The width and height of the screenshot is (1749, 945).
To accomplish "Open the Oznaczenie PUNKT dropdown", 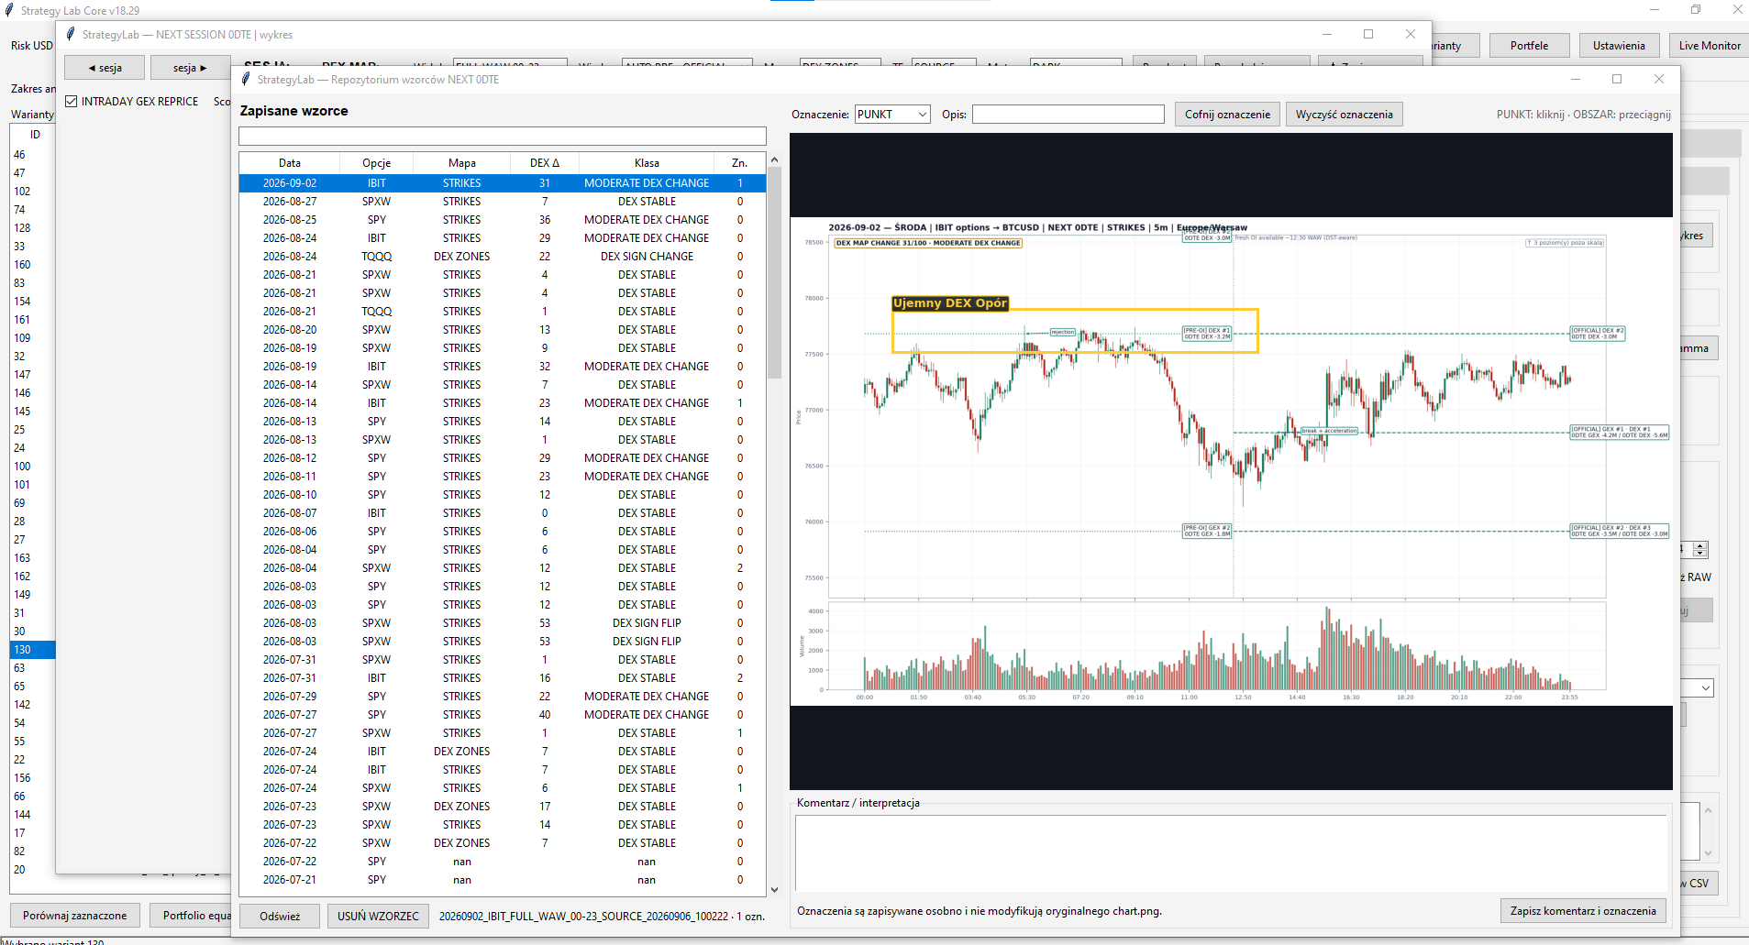I will pos(892,115).
